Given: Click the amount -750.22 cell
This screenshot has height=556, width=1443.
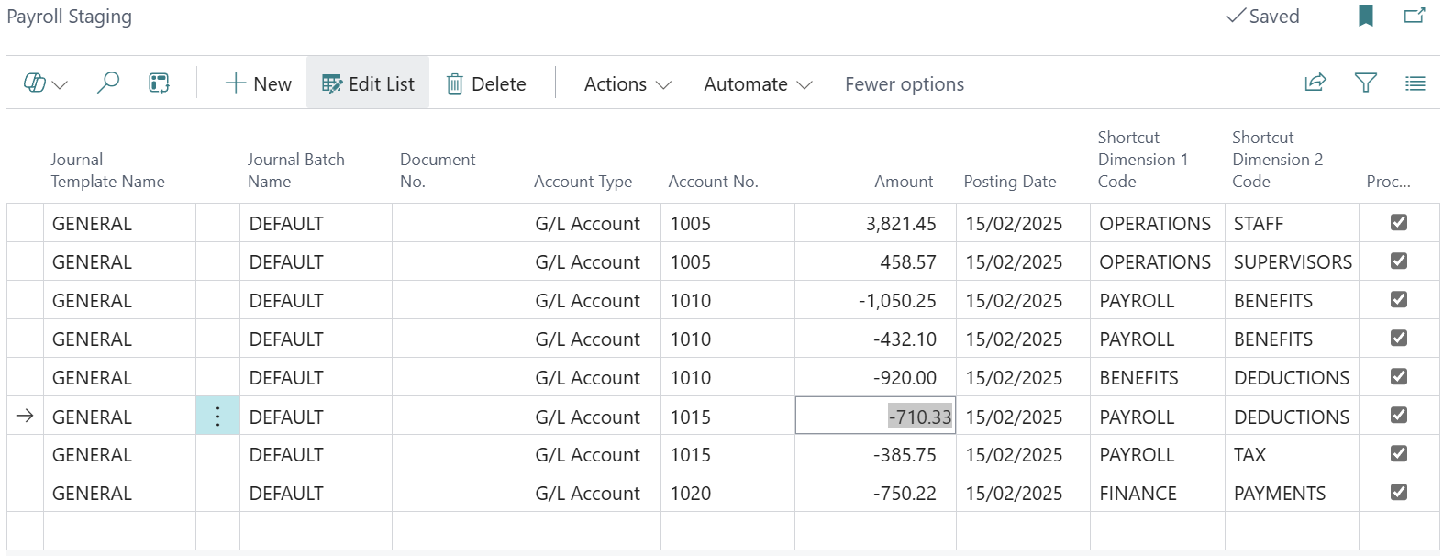Looking at the screenshot, I should 875,493.
